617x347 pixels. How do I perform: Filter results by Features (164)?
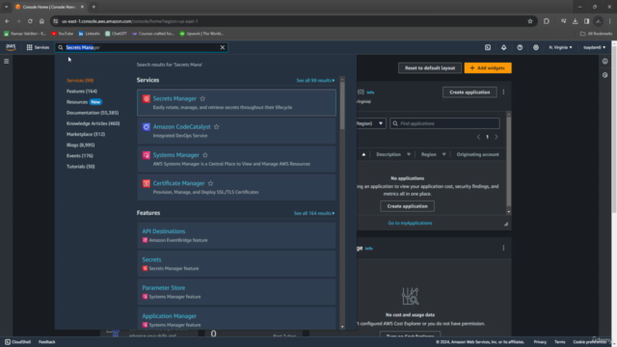point(81,92)
